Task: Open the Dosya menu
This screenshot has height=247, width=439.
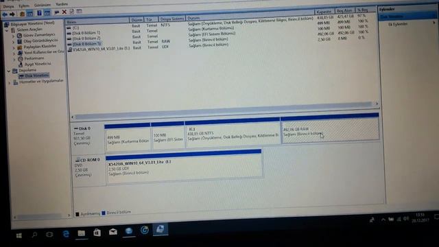Action: pos(9,6)
